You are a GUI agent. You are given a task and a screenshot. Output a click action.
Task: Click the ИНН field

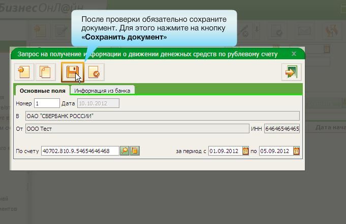click(x=282, y=129)
